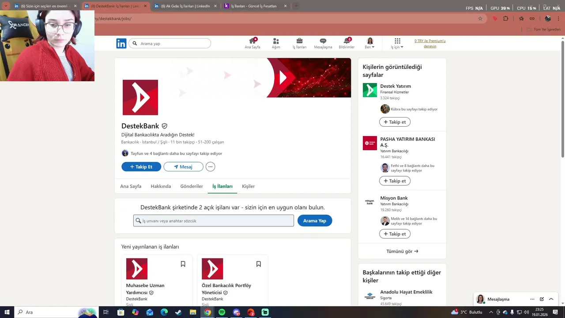565x318 pixels.
Task: Open the Özel Bankacılık Portföy Yöneticisi job title
Action: (x=226, y=289)
